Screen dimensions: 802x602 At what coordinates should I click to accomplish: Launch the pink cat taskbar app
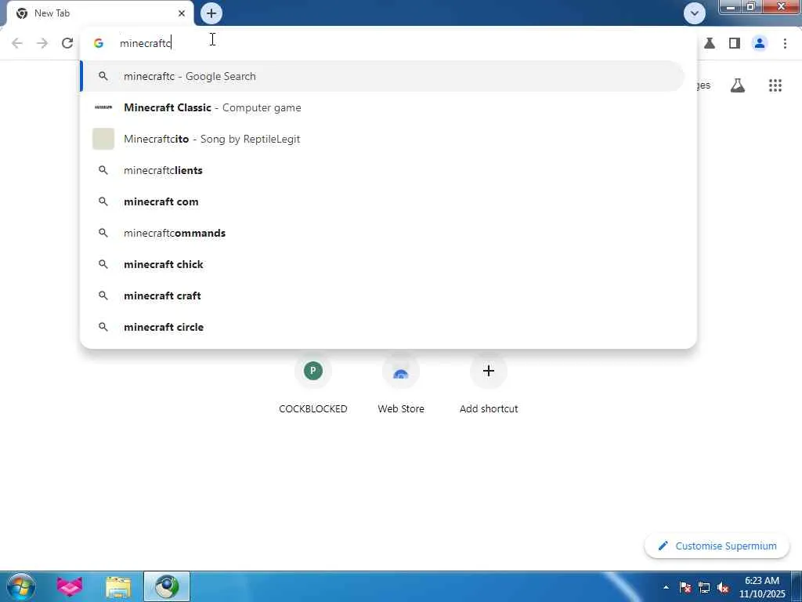point(70,586)
